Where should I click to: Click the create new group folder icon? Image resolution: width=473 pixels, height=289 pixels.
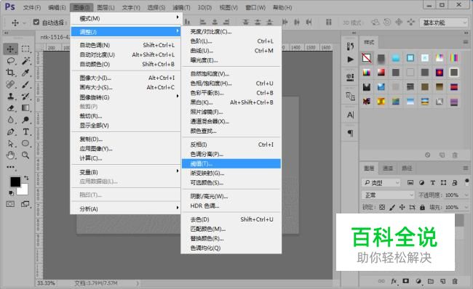click(431, 281)
